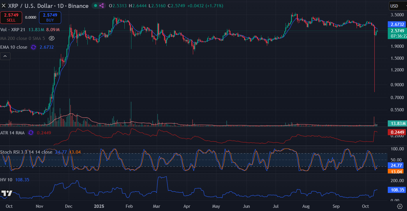The height and width of the screenshot is (211, 407).
Task: Click the XRP symbol logo icon
Action: [4, 6]
